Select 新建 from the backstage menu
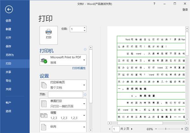This screenshot has height=133, width=190. (8, 29)
